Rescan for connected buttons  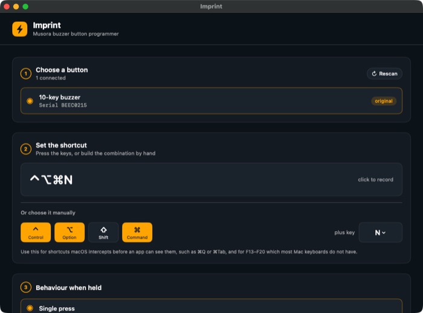(x=384, y=74)
